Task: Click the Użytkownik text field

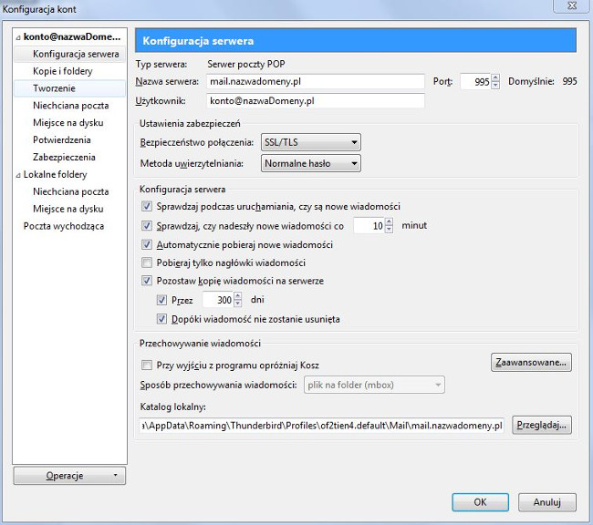Action: click(316, 101)
